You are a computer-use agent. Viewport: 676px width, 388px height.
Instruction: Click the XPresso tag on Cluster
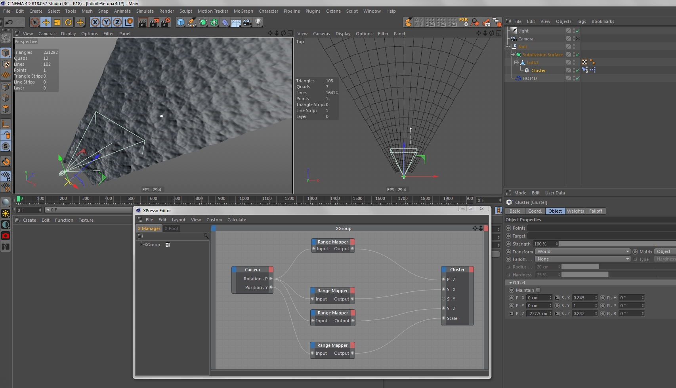coord(592,70)
